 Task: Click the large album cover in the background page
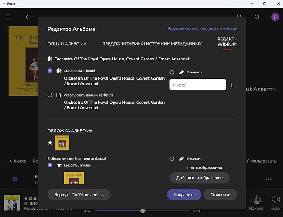24,61
